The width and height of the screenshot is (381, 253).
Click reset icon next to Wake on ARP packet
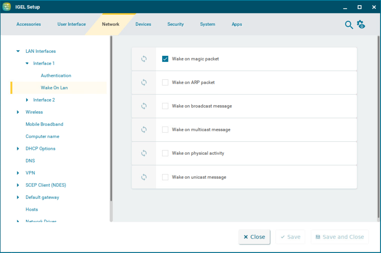pyautogui.click(x=144, y=83)
